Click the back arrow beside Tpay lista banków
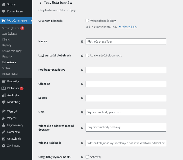 tap(40, 3)
